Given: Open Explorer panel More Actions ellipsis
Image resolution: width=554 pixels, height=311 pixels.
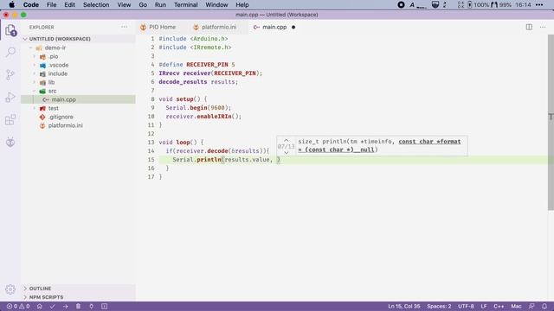Looking at the screenshot, I should click(125, 27).
